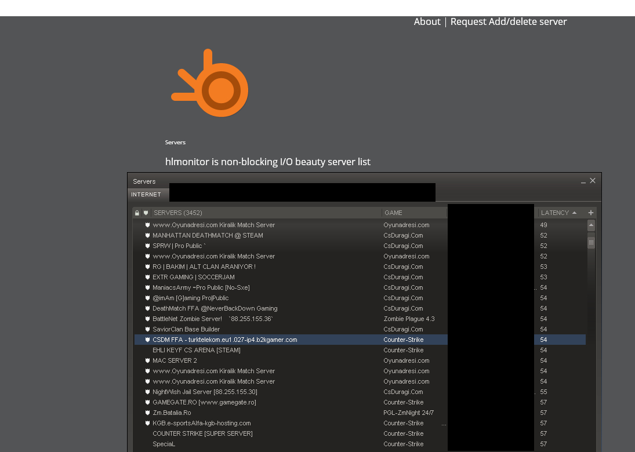The height and width of the screenshot is (452, 635).
Task: Click shield icon of RG | BAKIM row
Action: (x=147, y=267)
